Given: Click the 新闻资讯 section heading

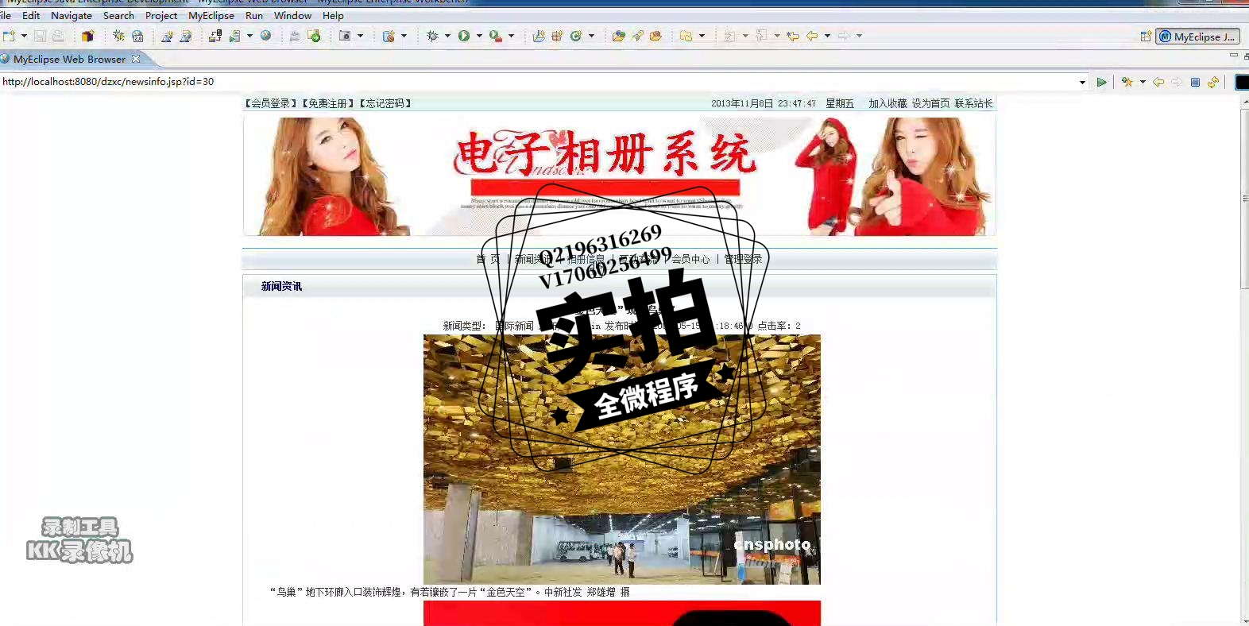Looking at the screenshot, I should [x=281, y=286].
